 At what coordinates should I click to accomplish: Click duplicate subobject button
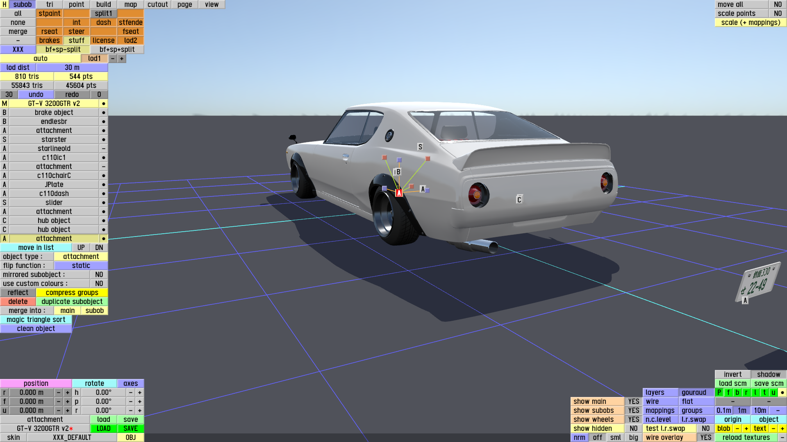(72, 302)
